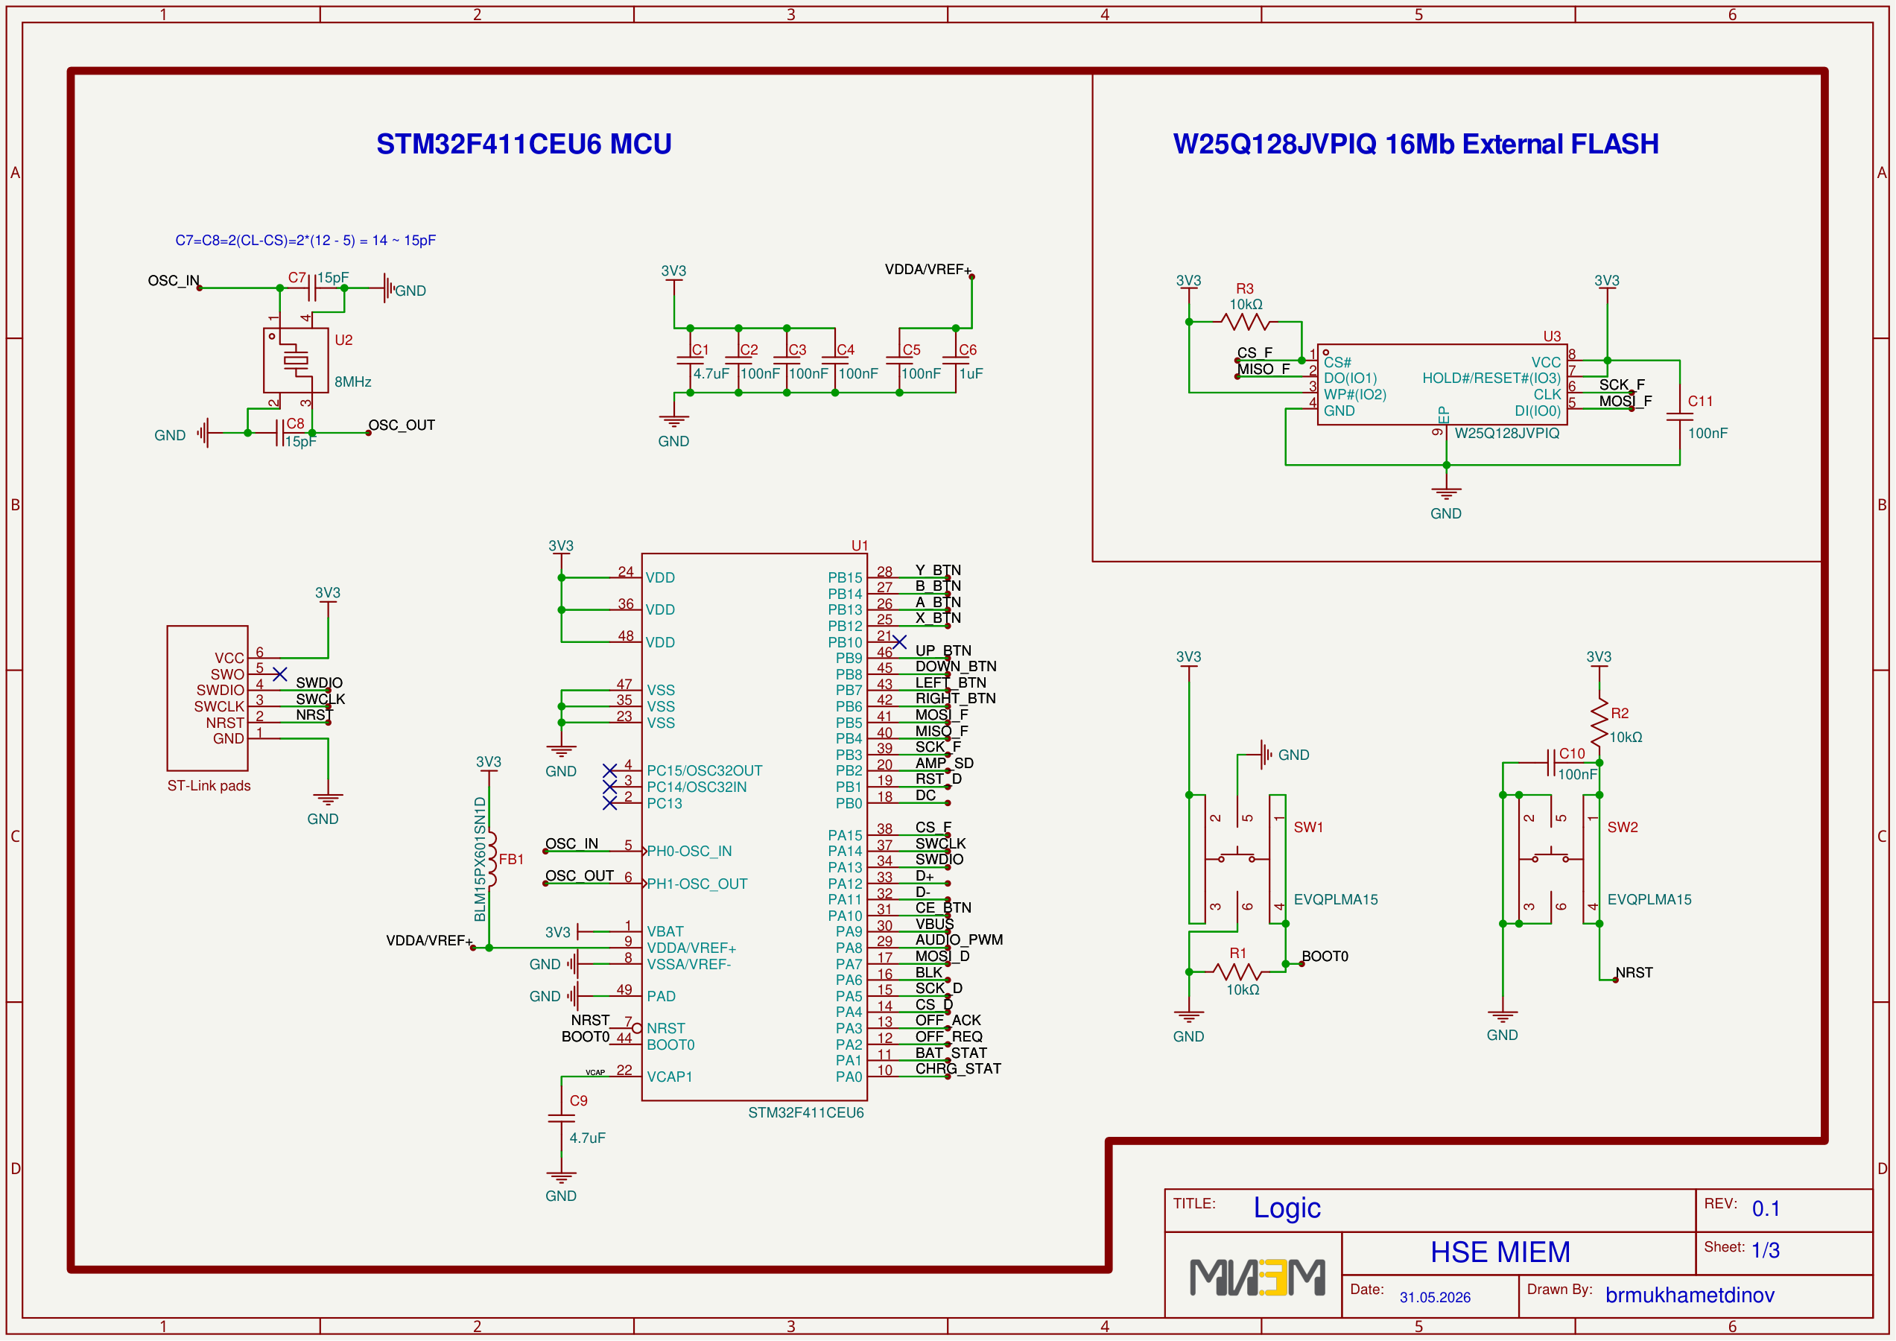
Task: Click the OSC_IN net label near C7
Action: (x=174, y=281)
